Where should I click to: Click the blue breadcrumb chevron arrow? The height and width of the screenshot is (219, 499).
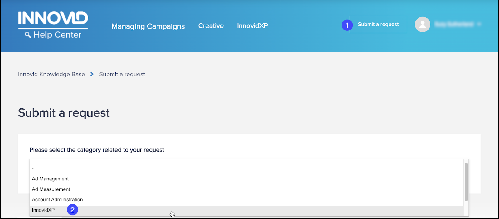coord(92,74)
